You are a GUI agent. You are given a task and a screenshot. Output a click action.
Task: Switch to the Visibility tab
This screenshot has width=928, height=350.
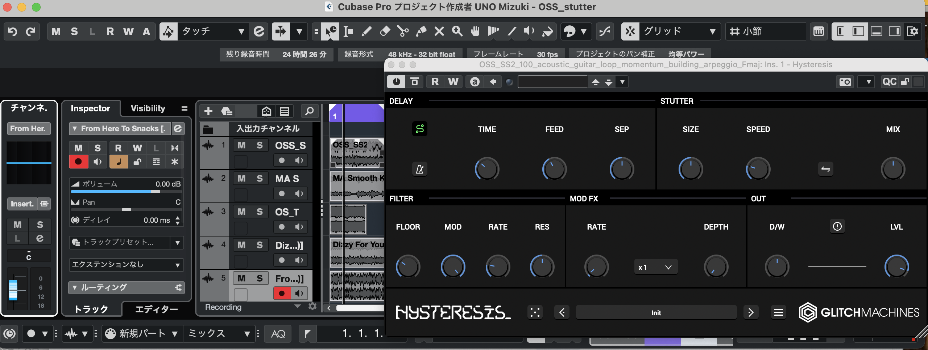click(148, 108)
